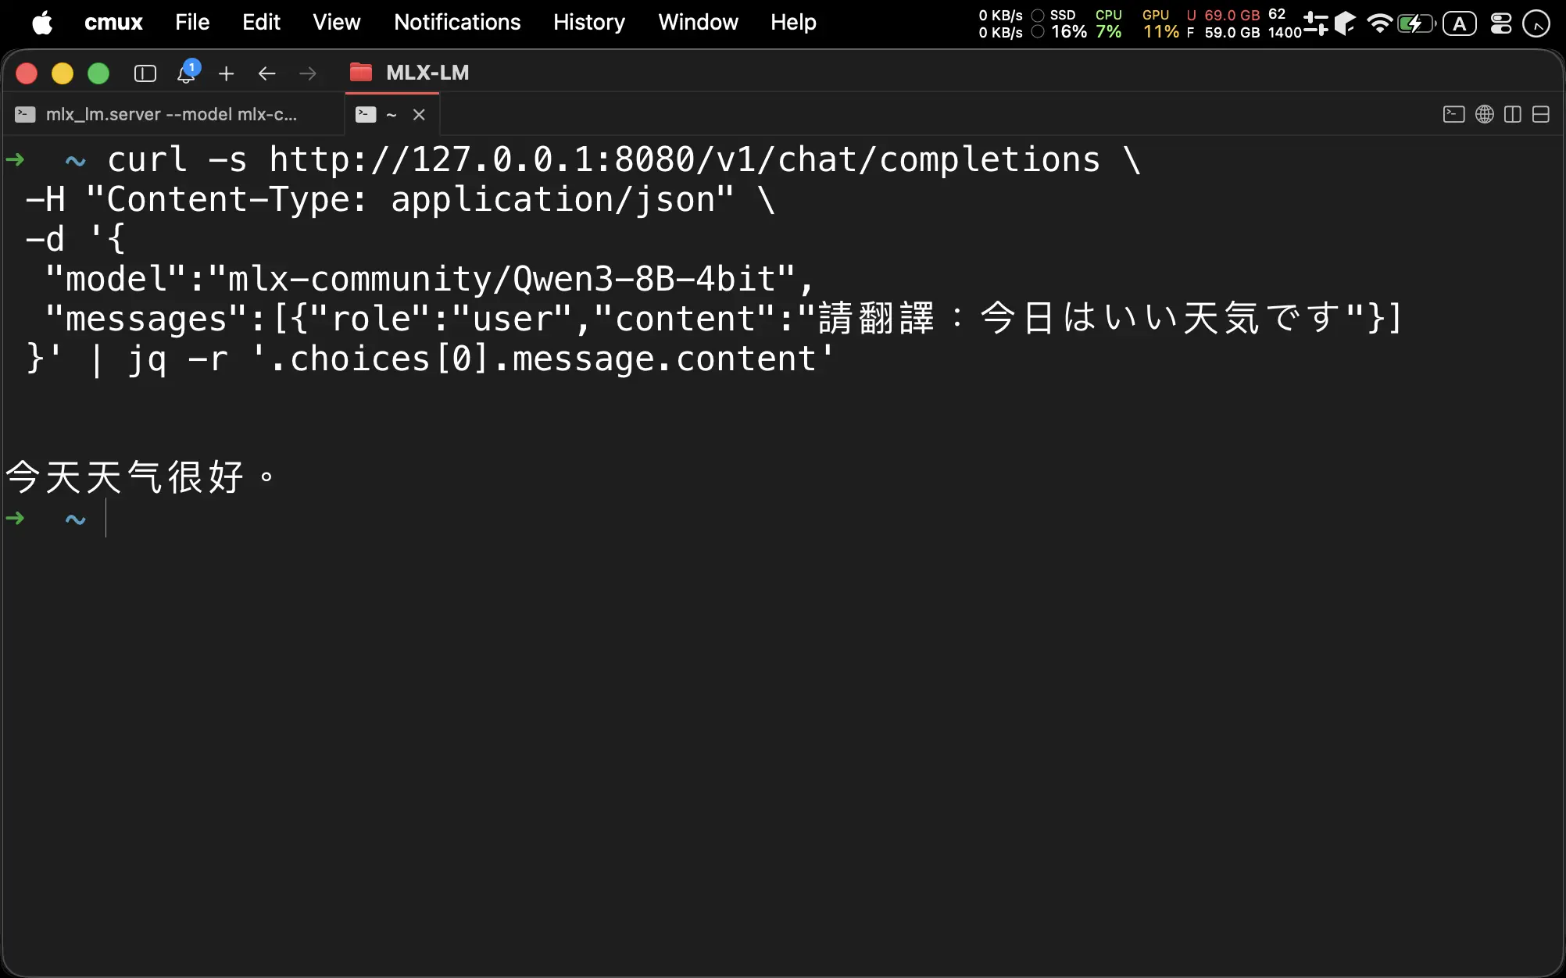
Task: Click the terminal icon on ~ tab
Action: click(x=366, y=115)
